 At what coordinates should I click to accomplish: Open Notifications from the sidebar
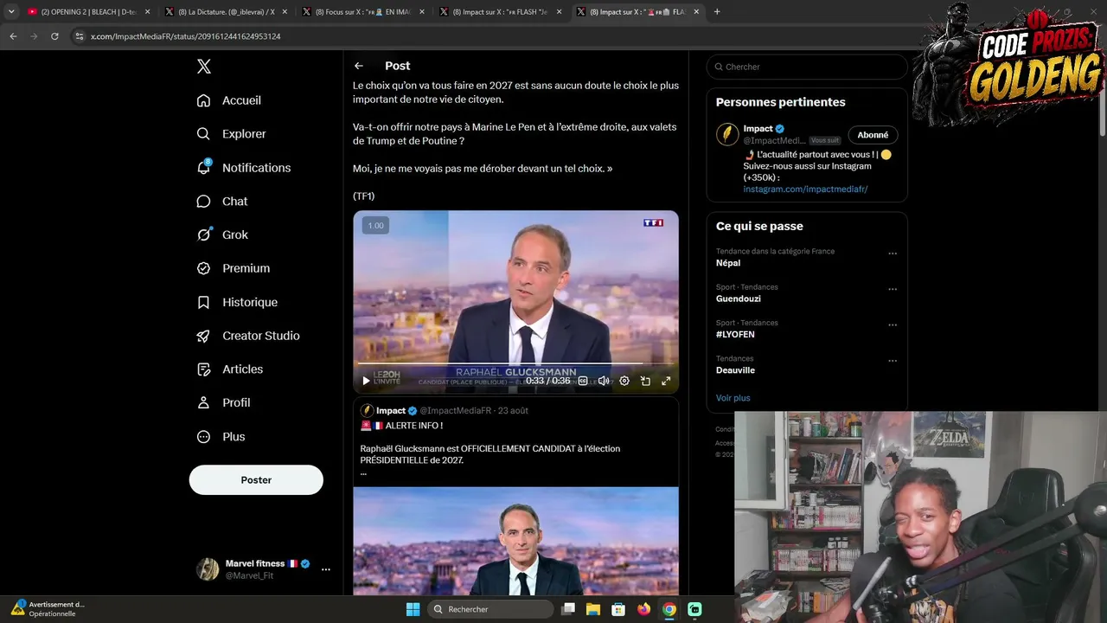pyautogui.click(x=244, y=168)
